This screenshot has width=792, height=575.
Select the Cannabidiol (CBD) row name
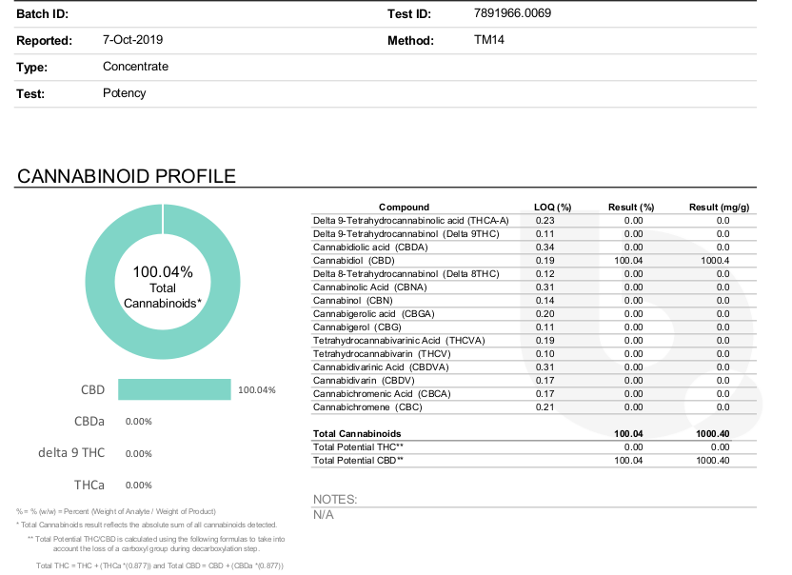(353, 260)
